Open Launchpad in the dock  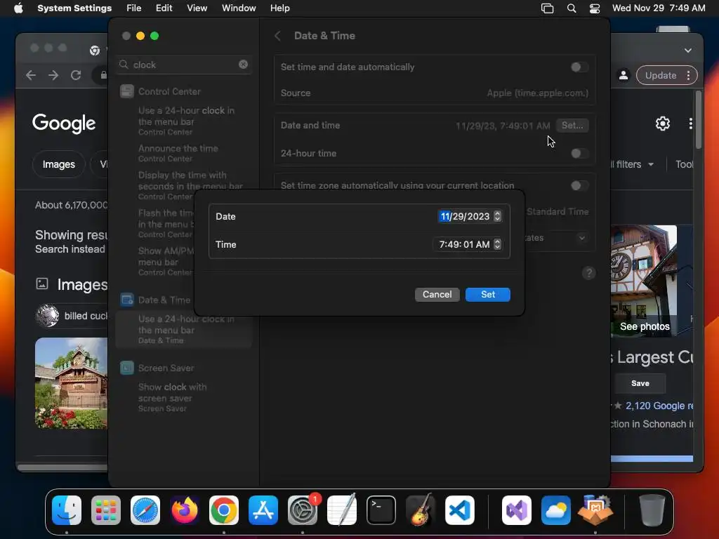(x=106, y=510)
